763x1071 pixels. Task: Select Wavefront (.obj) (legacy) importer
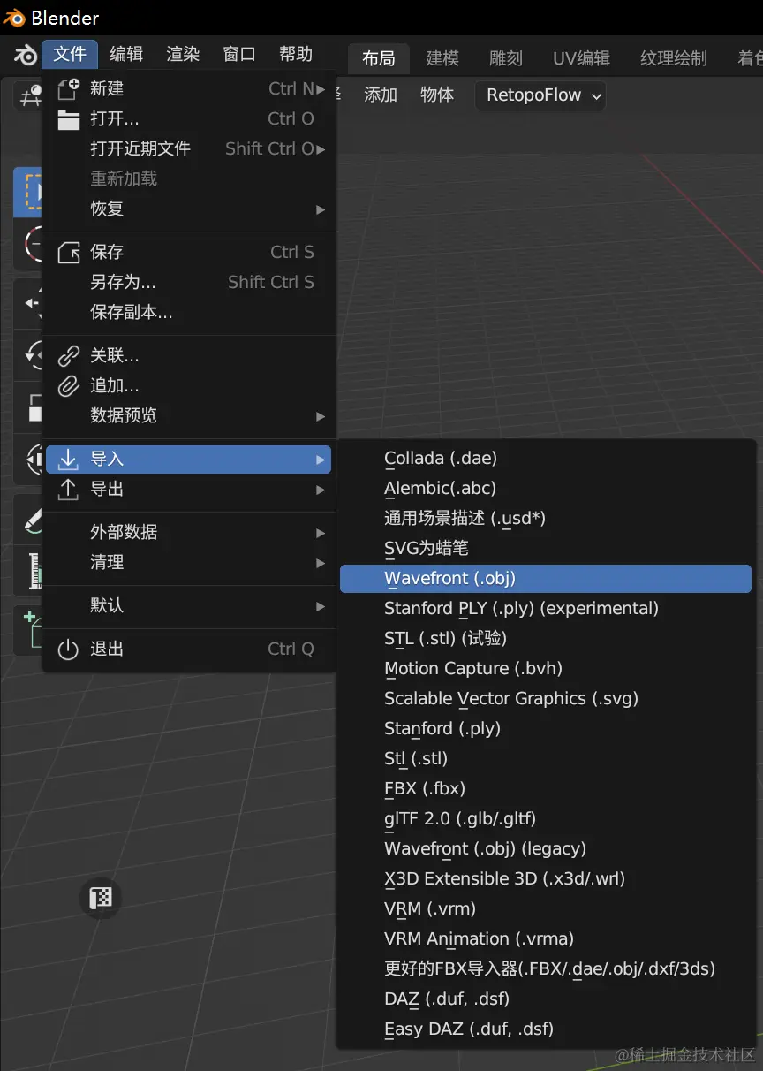pos(546,848)
